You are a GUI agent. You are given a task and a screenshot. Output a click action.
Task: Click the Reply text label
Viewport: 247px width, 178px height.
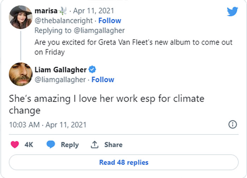(x=70, y=145)
